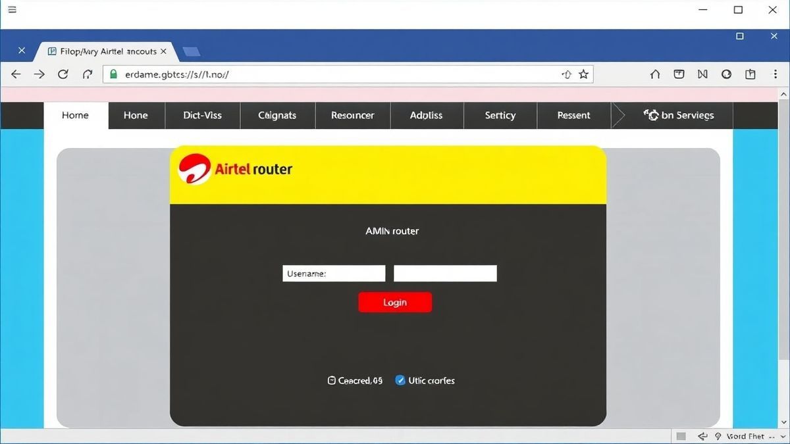This screenshot has height=444, width=790.
Task: Click the pin icon in status bar
Action: 718,436
